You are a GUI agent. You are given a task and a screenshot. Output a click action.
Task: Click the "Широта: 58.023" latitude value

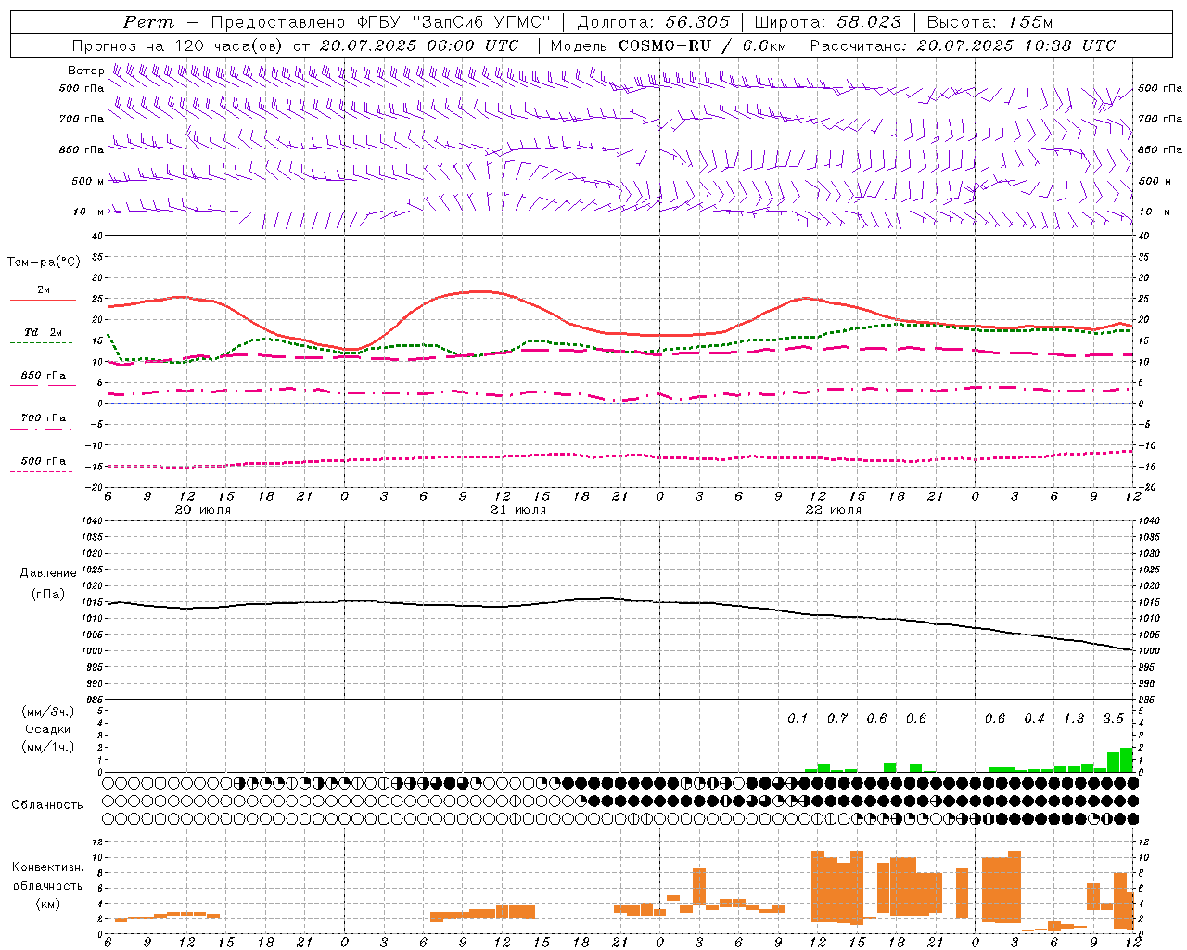point(827,22)
